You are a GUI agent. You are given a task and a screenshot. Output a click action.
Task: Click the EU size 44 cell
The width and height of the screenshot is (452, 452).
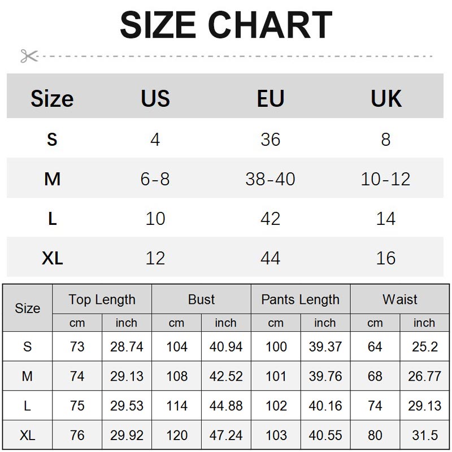point(270,258)
